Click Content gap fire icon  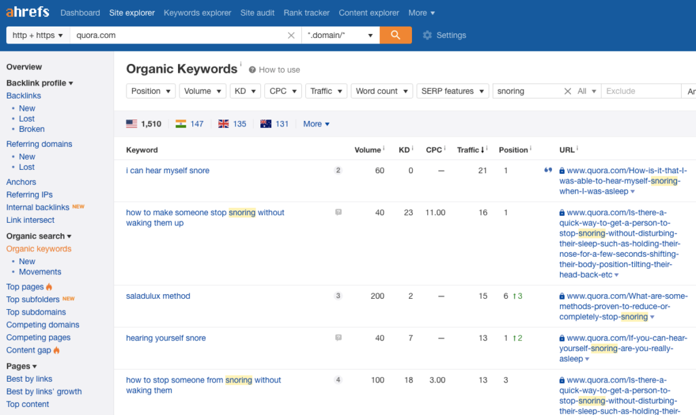(56, 350)
